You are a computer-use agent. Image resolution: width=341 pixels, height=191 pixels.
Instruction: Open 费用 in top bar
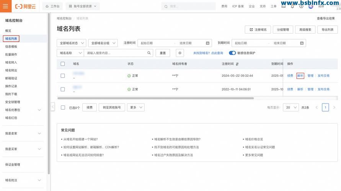pos(224,6)
